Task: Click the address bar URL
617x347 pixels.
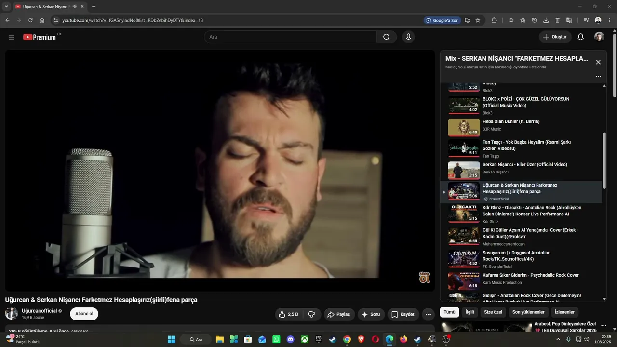Action: (133, 20)
